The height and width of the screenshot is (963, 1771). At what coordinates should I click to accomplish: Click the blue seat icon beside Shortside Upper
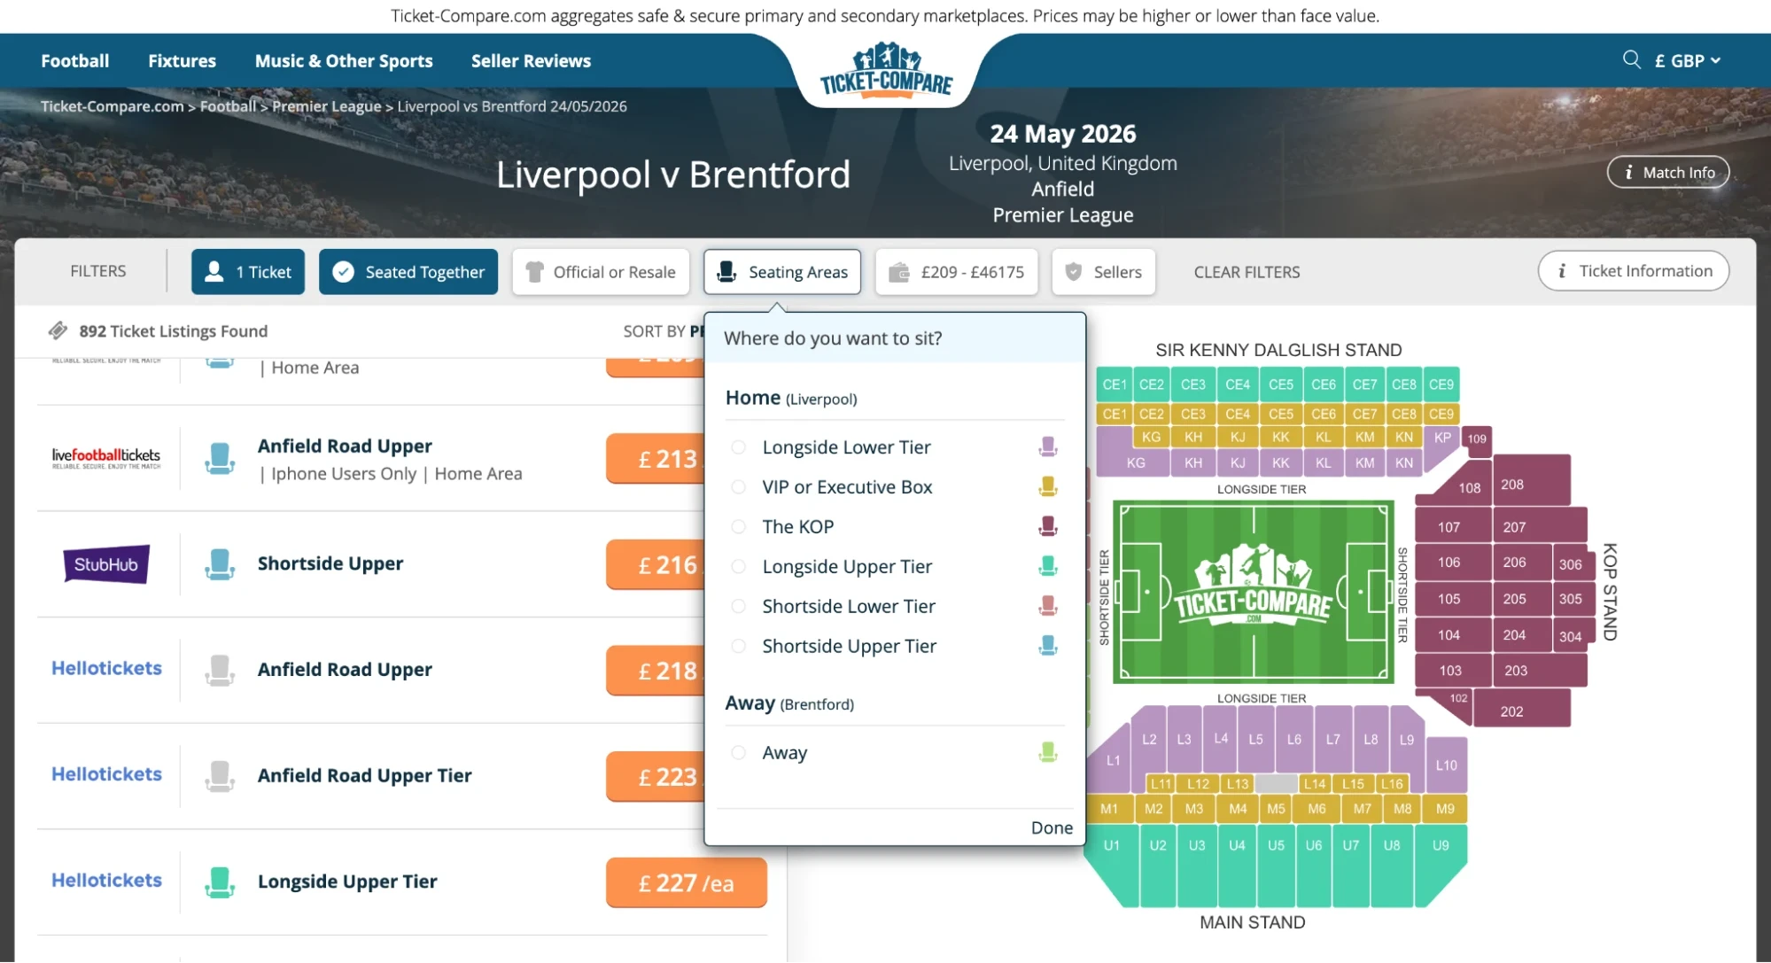[x=218, y=563]
